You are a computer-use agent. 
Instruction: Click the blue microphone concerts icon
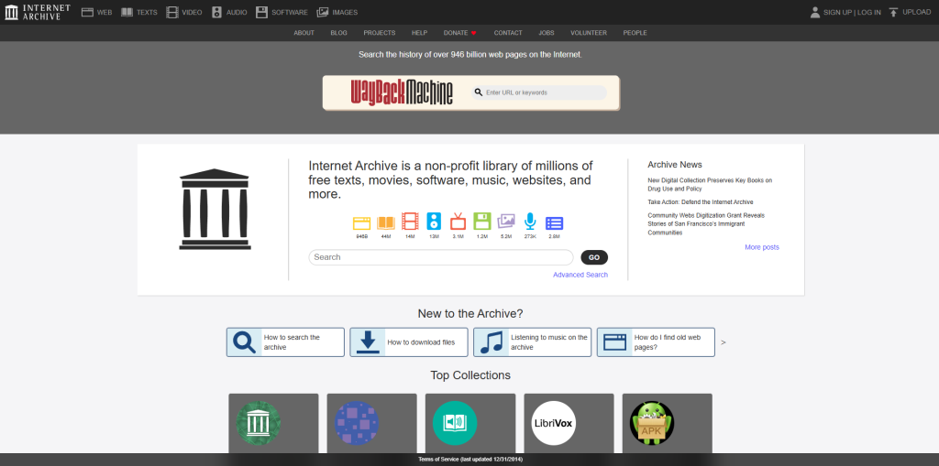pos(530,222)
